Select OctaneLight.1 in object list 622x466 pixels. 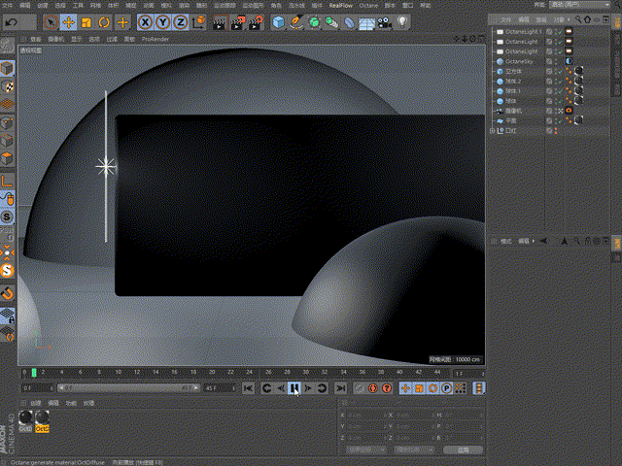point(523,31)
